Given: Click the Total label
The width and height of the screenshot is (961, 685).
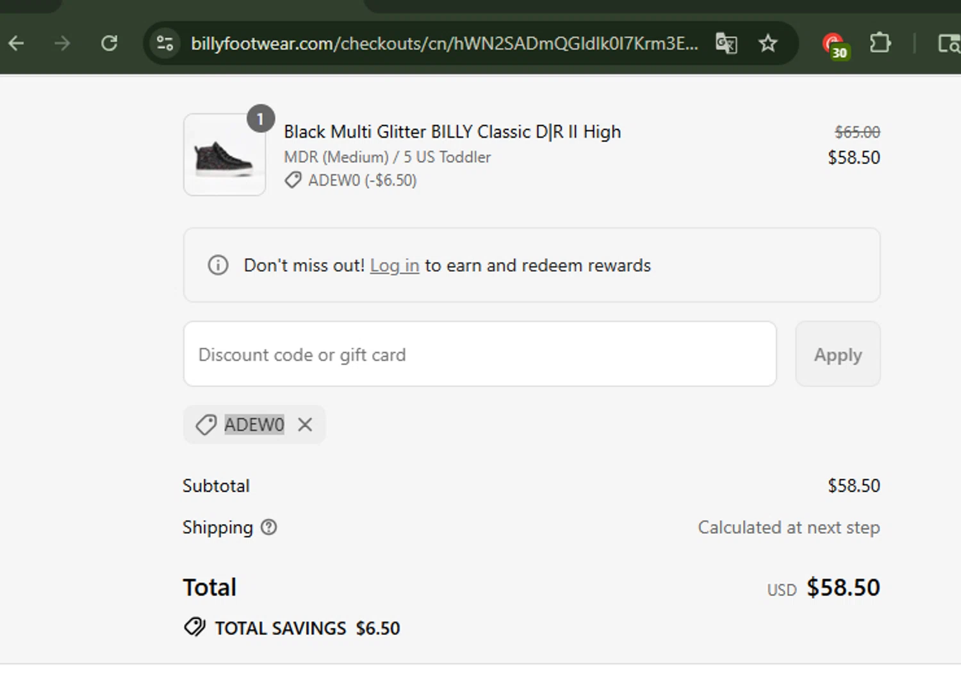Looking at the screenshot, I should [x=209, y=588].
